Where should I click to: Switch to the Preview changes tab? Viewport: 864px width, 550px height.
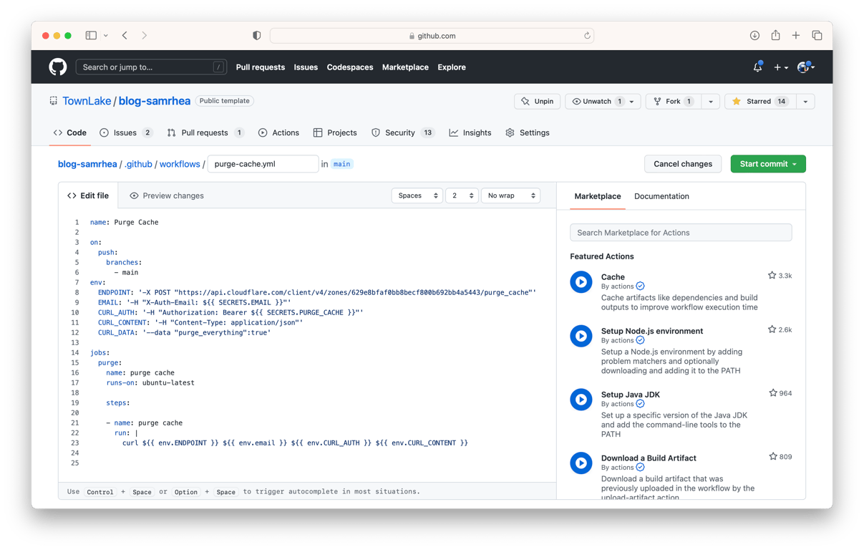click(166, 196)
